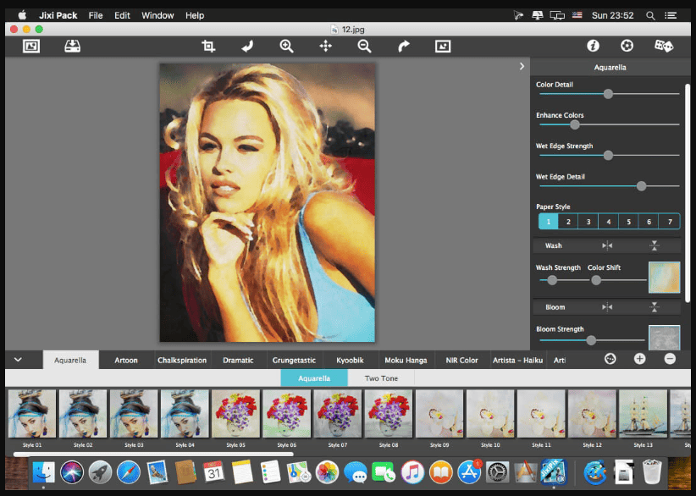Click the Wash flip vertical icon
Image resolution: width=696 pixels, height=496 pixels.
(655, 245)
